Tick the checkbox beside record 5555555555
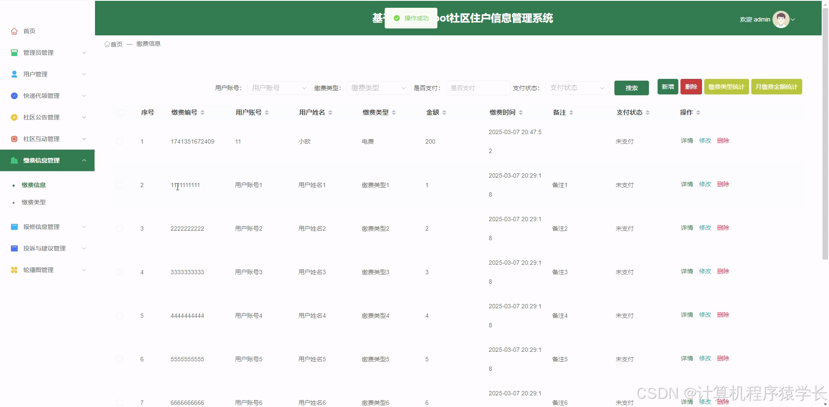 point(120,359)
